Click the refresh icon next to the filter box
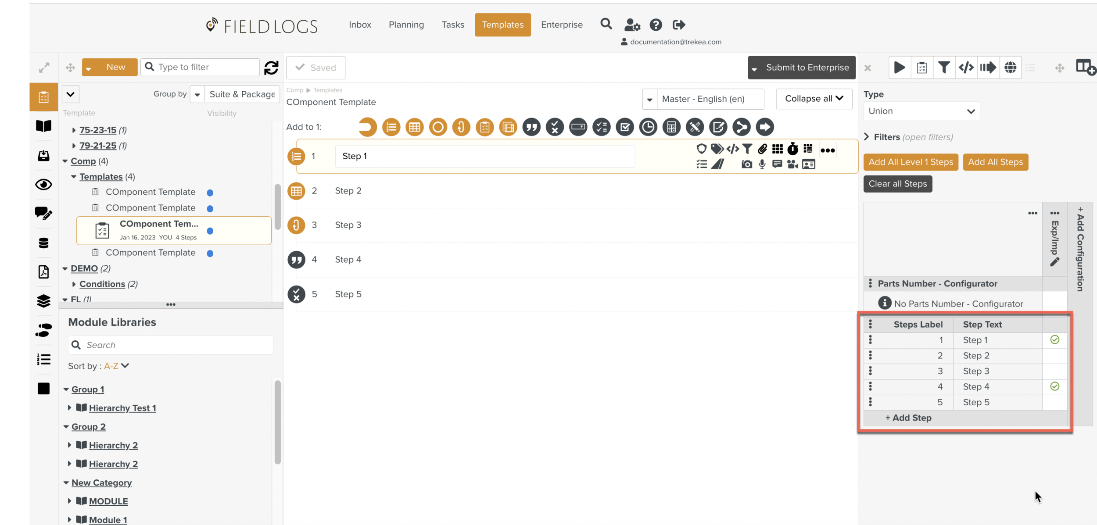Image resolution: width=1097 pixels, height=525 pixels. tap(271, 68)
